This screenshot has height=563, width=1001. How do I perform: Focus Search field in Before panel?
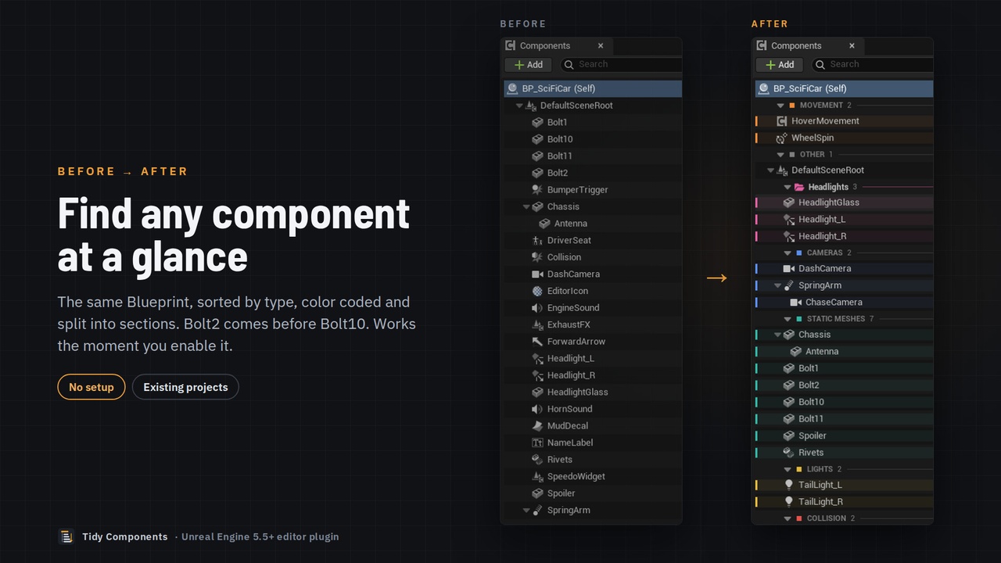(x=620, y=65)
